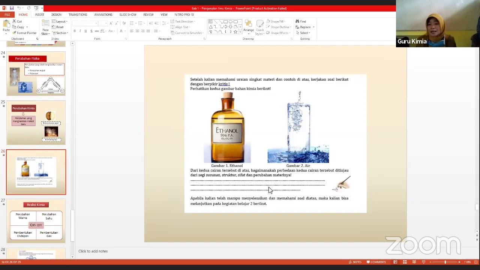Expand the Align Text options

pos(181,27)
